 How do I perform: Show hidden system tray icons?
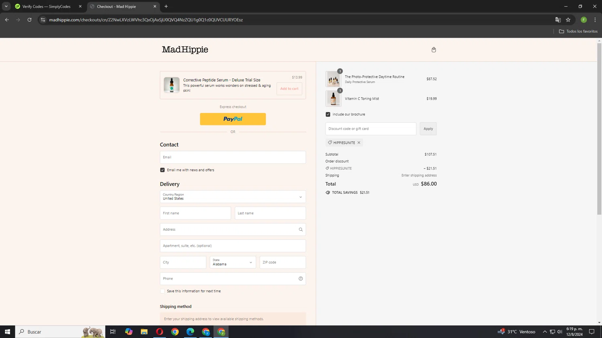pyautogui.click(x=545, y=332)
